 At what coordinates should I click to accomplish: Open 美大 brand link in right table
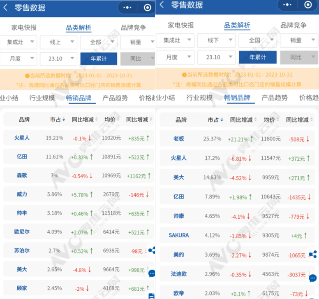(179, 178)
